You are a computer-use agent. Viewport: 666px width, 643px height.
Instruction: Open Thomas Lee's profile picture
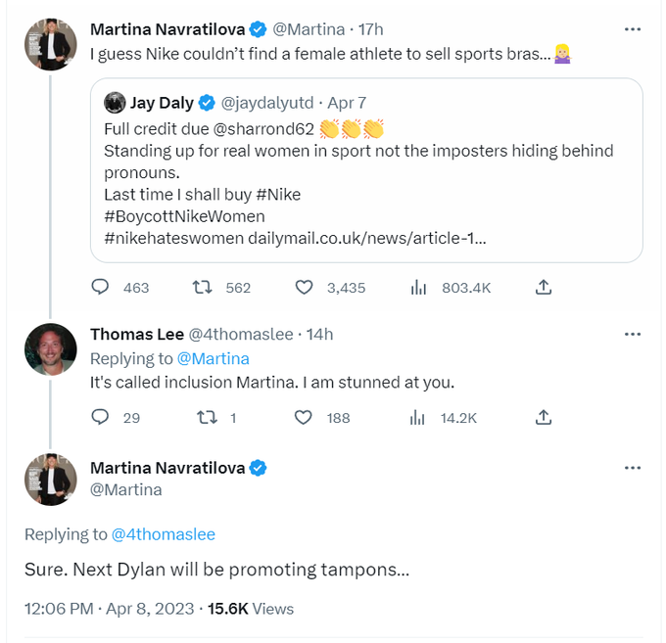(x=51, y=349)
